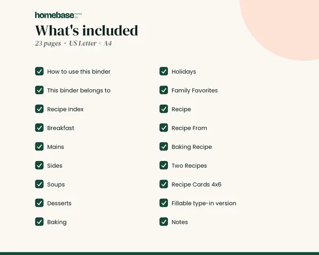The height and width of the screenshot is (255, 319).
Task: Click the Breakfast checkmark box
Action: (x=39, y=127)
